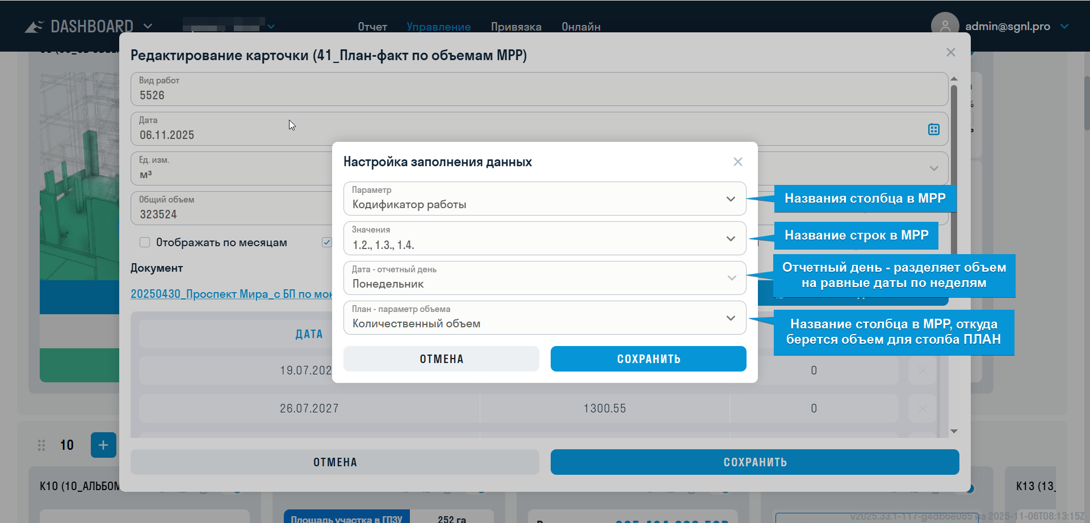Expand 'Дата - отчетный день' dropdown

pos(730,278)
